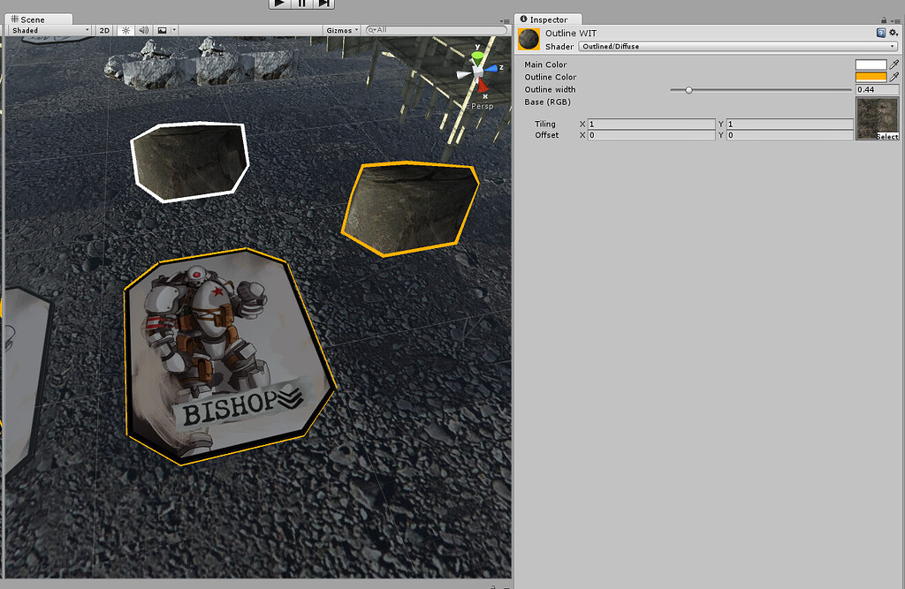Pause the game with the pause button

click(301, 4)
